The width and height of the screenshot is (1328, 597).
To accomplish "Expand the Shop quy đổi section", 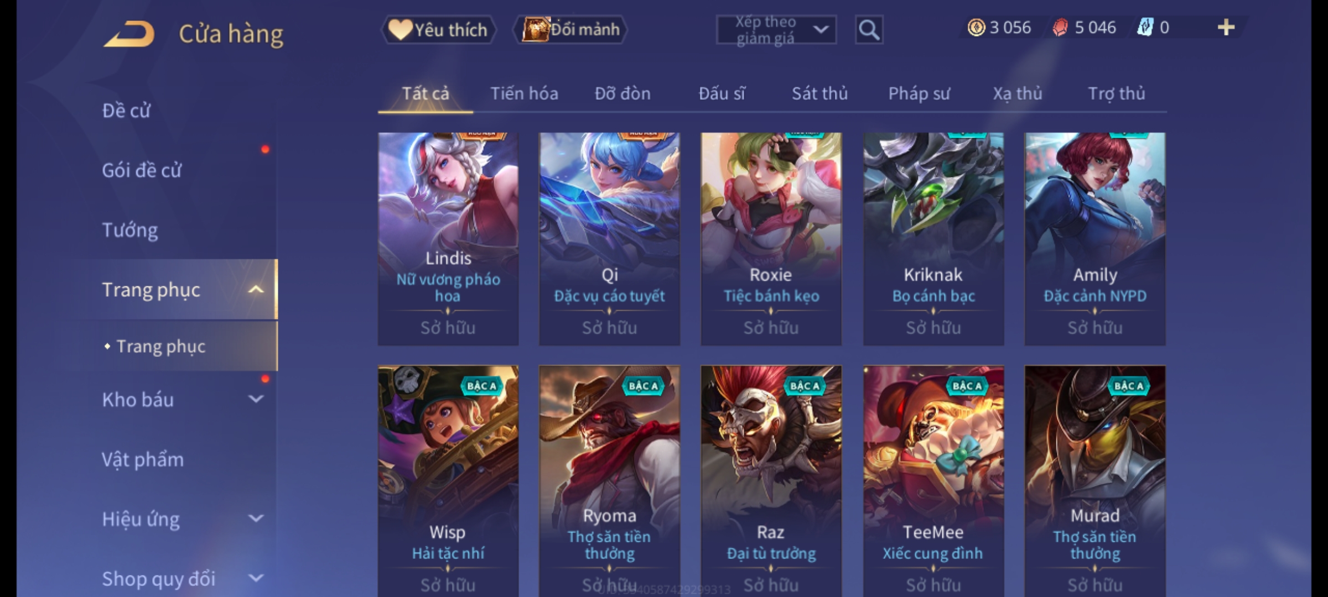I will pos(256,578).
